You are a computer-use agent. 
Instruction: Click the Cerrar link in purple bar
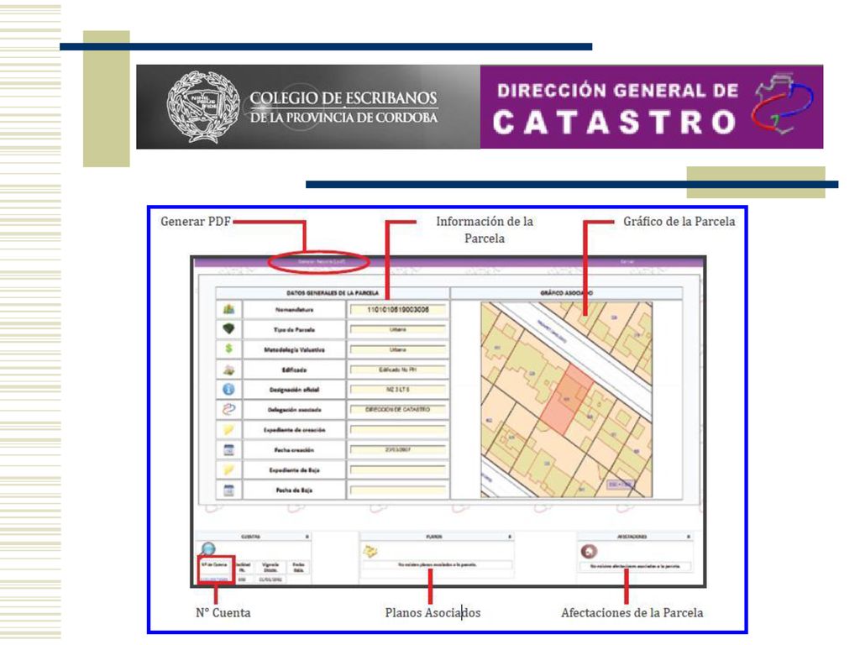[x=627, y=262]
